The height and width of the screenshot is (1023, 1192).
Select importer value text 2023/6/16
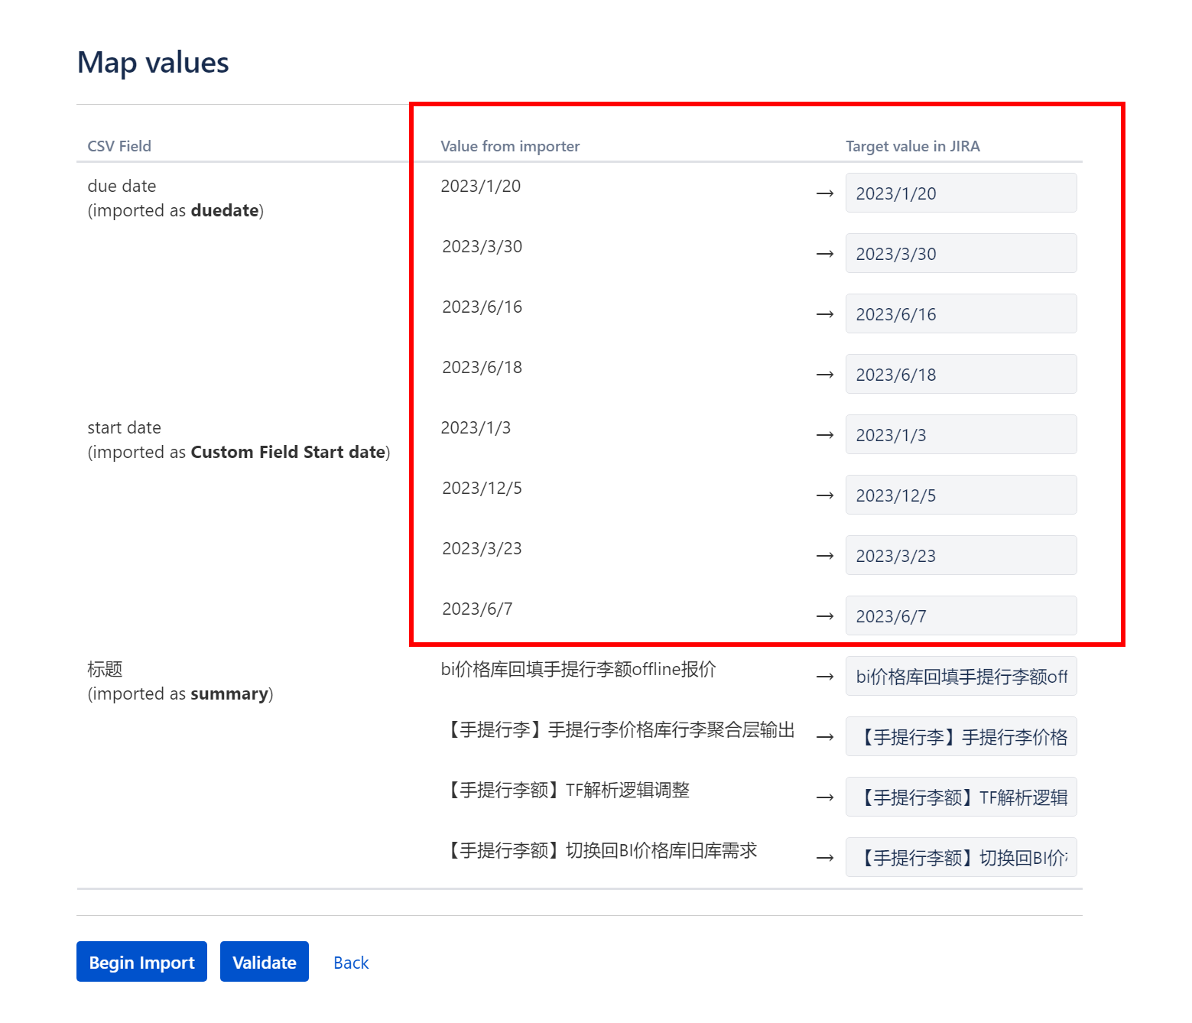pos(482,307)
